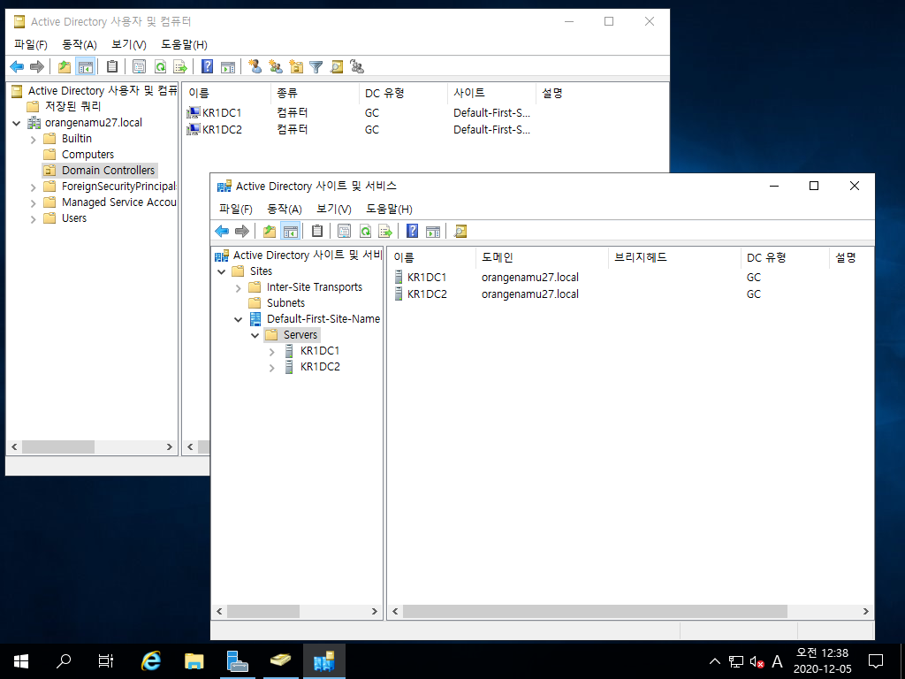The height and width of the screenshot is (679, 905).
Task: Sort by 도메인 column header
Action: point(542,257)
